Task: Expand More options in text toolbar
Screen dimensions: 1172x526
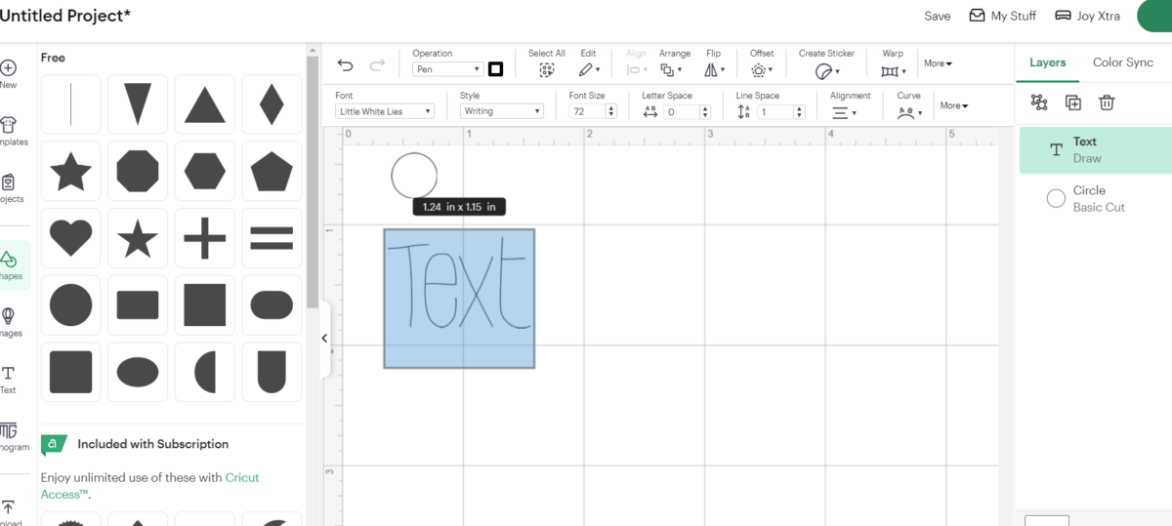Action: pos(953,105)
